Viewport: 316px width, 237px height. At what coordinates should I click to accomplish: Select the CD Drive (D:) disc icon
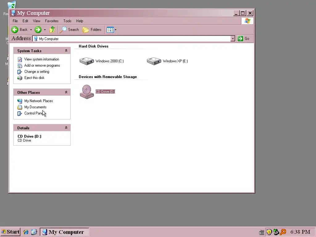click(x=87, y=92)
